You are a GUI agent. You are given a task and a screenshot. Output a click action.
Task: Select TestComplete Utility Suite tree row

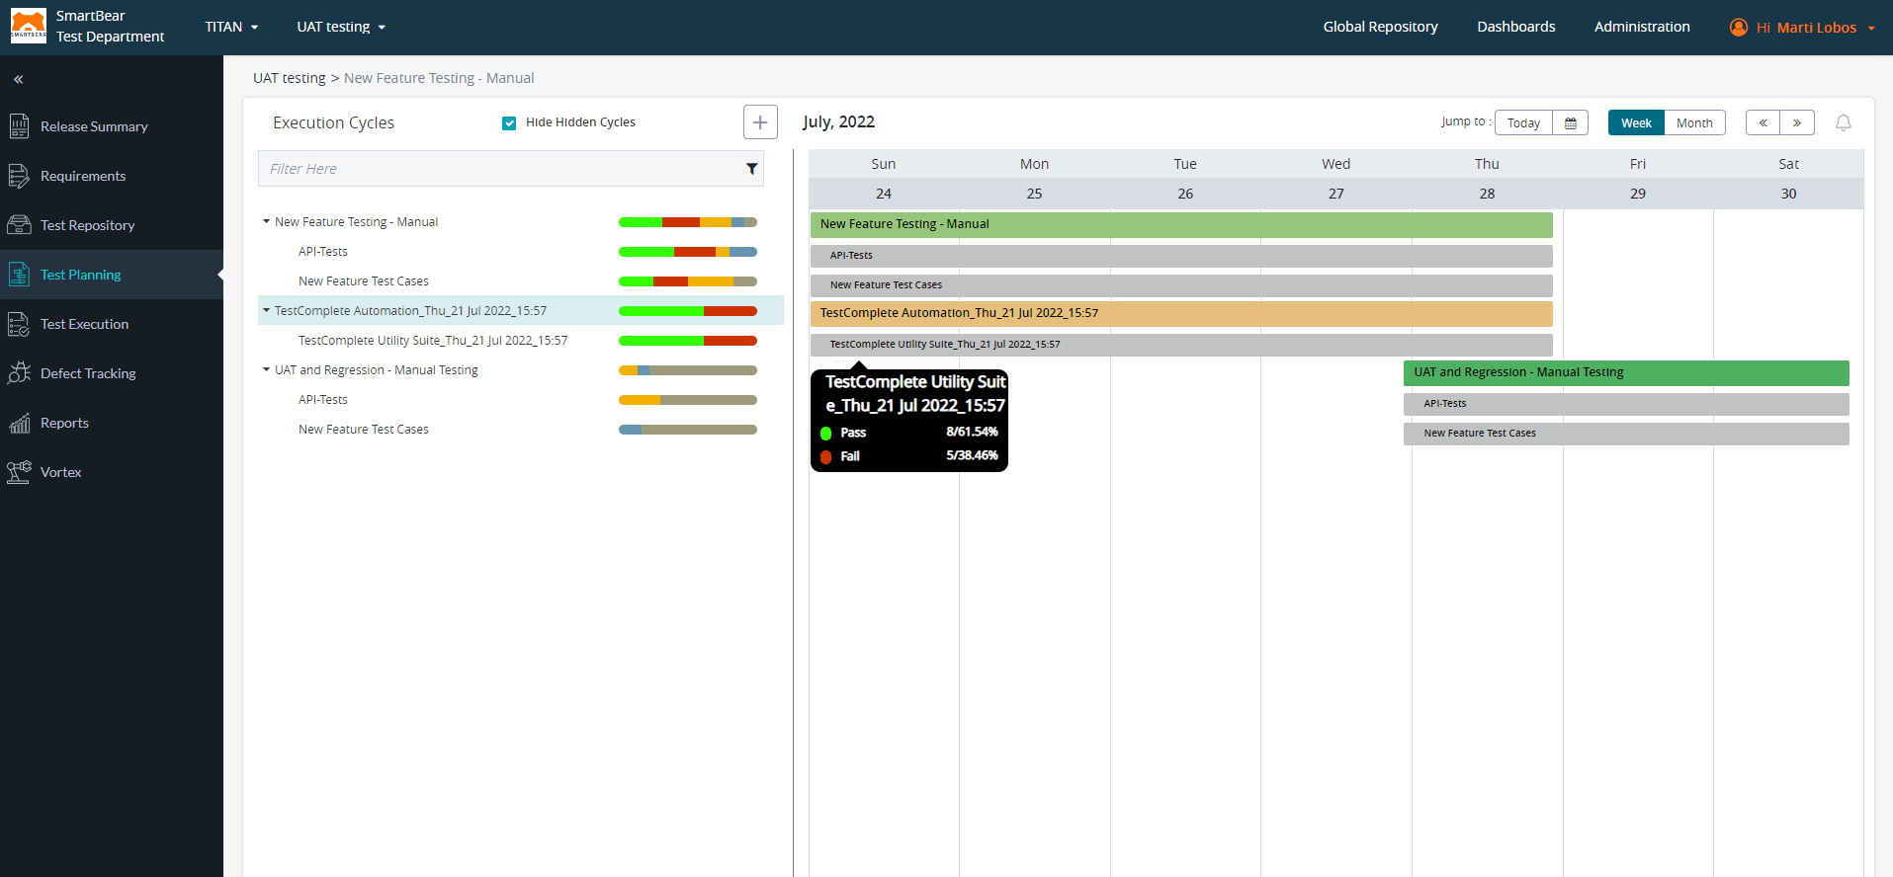433,340
